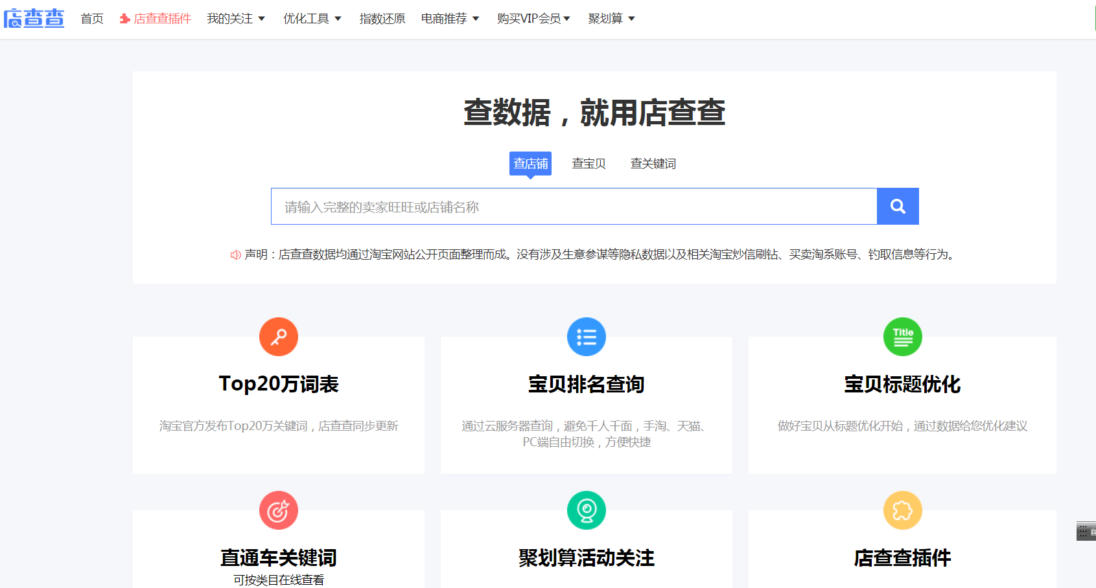Open the 聚划算活动关注 card title
The image size is (1096, 588).
pyautogui.click(x=587, y=558)
